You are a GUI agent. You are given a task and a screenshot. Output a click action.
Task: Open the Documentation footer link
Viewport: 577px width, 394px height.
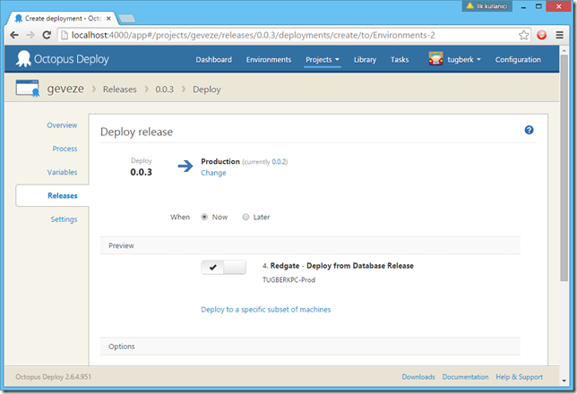(466, 377)
